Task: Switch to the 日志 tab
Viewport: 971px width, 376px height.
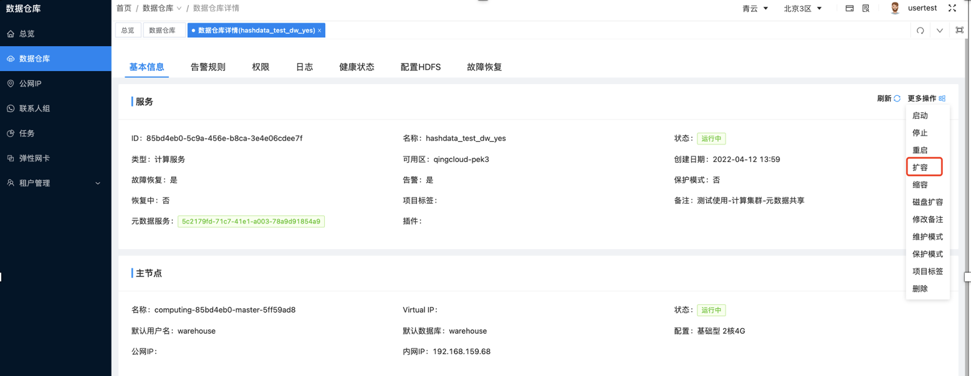Action: 304,67
